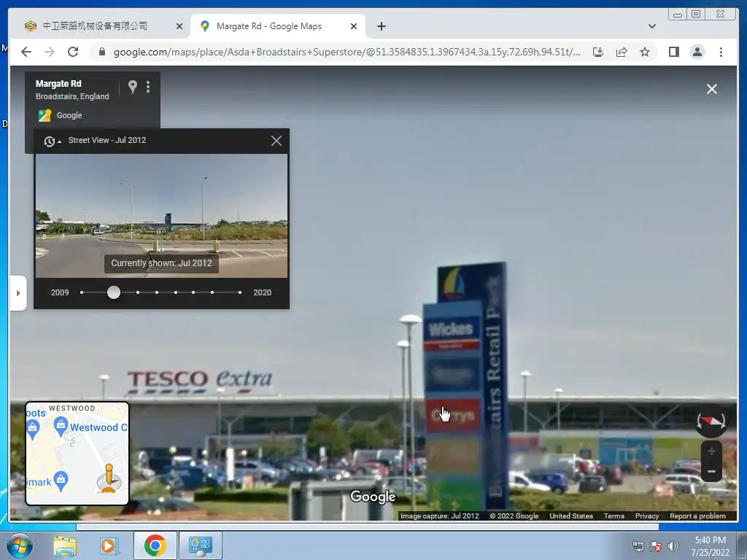747x560 pixels.
Task: Exit Street View with the X button
Action: (x=712, y=89)
